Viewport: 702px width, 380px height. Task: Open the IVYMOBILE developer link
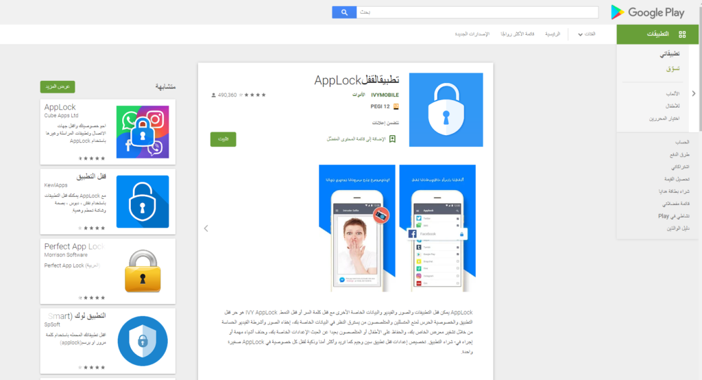385,95
